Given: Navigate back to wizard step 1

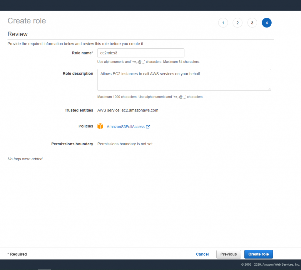Looking at the screenshot, I should point(223,23).
